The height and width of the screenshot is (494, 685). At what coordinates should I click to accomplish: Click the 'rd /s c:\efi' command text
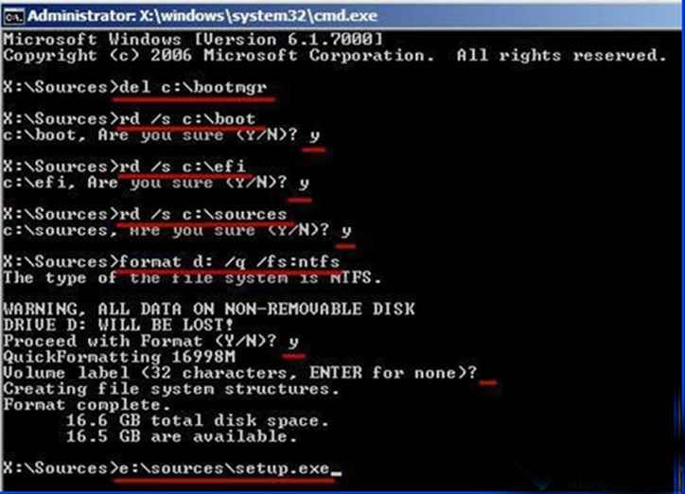coord(182,166)
